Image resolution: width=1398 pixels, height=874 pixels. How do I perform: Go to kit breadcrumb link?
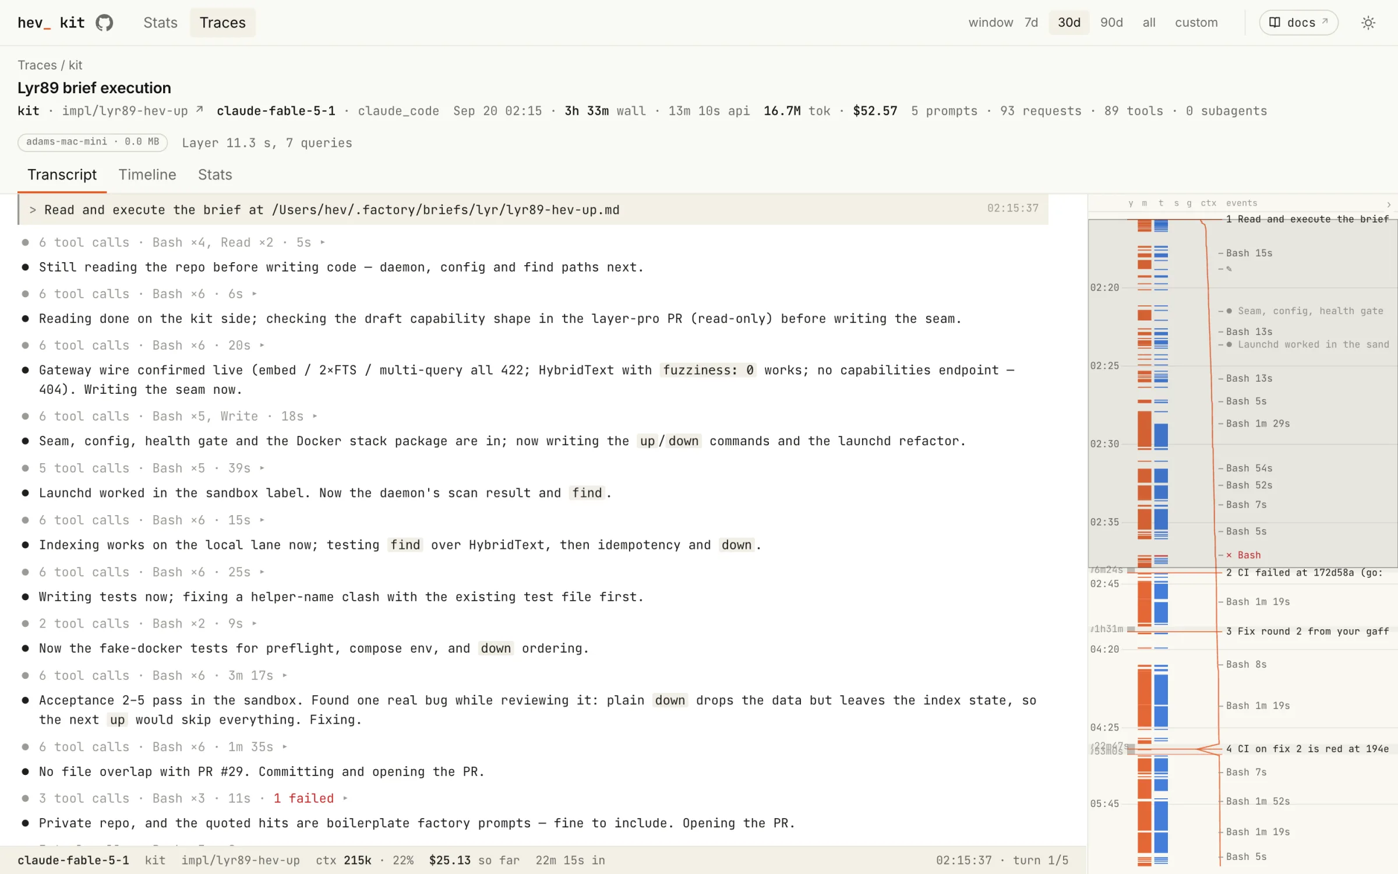point(75,65)
